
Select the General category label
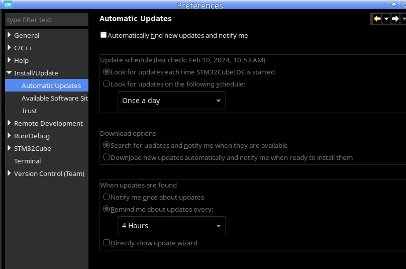(x=27, y=36)
